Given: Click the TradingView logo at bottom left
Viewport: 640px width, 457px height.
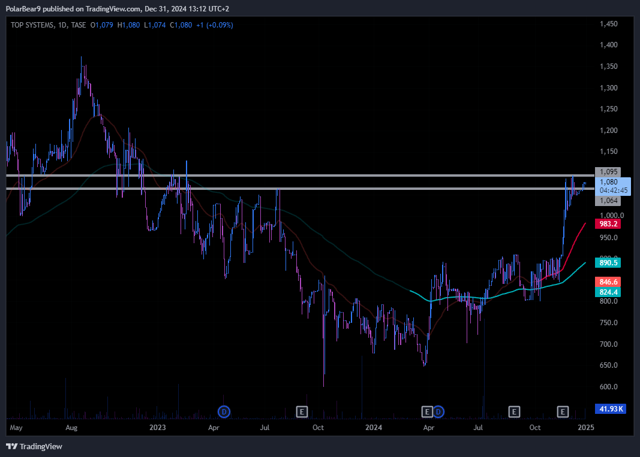Looking at the screenshot, I should point(34,446).
